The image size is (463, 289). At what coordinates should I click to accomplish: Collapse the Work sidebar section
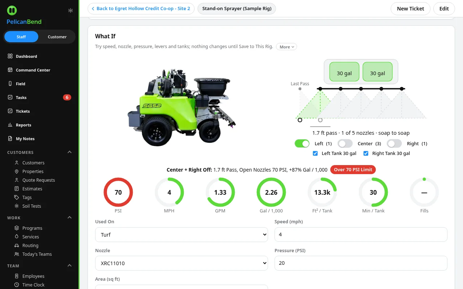coord(70,218)
